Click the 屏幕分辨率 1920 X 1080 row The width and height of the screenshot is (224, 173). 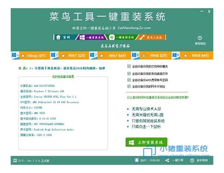point(36,135)
